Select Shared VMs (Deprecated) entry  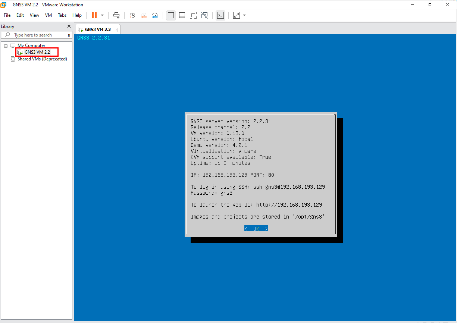[42, 59]
